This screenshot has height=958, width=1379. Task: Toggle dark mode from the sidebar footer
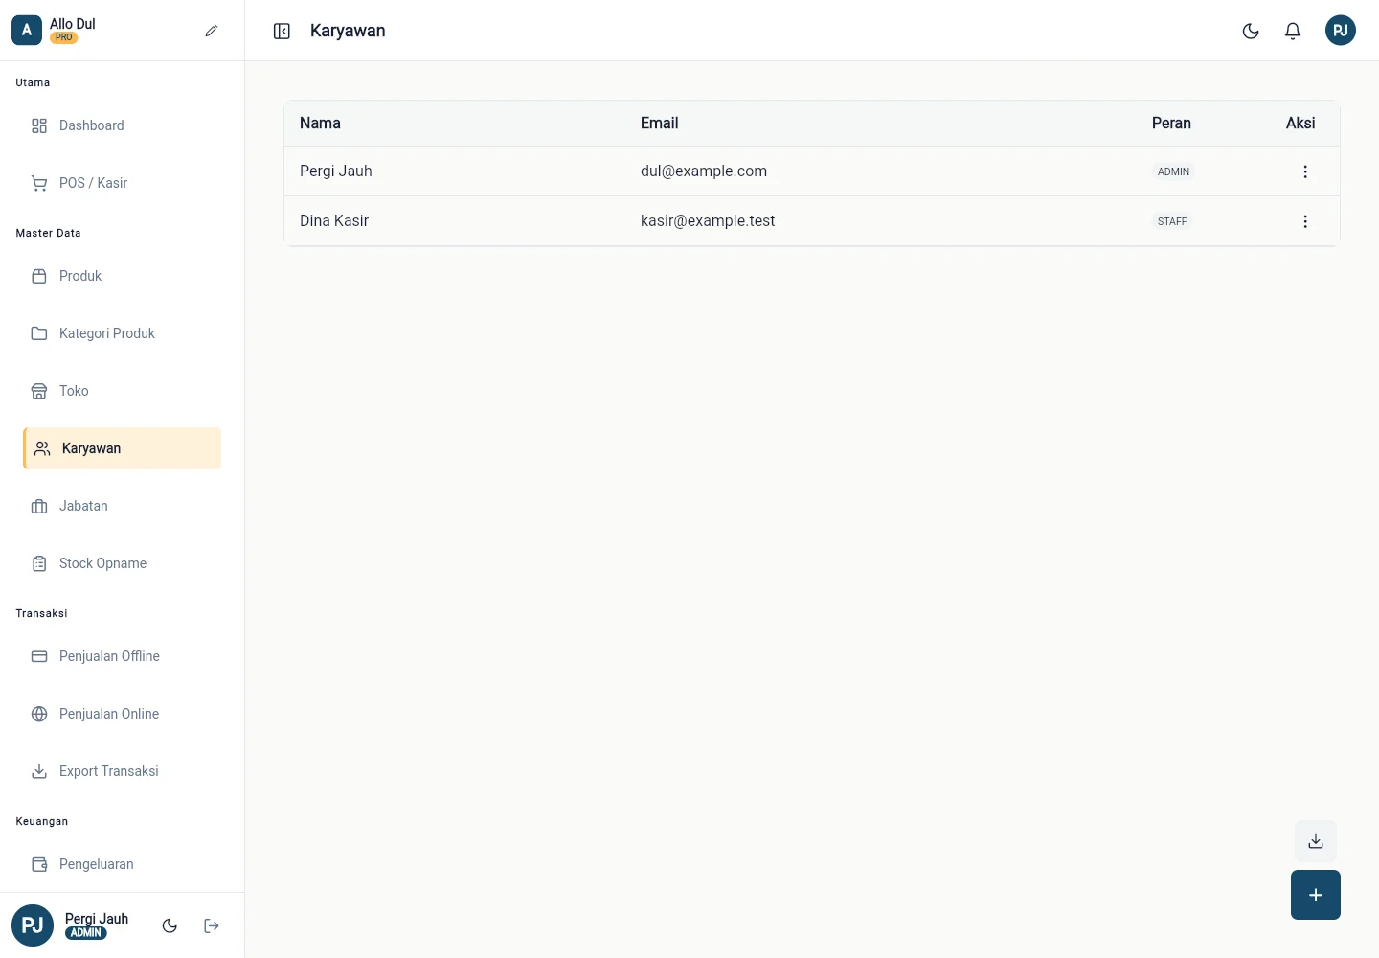170,925
